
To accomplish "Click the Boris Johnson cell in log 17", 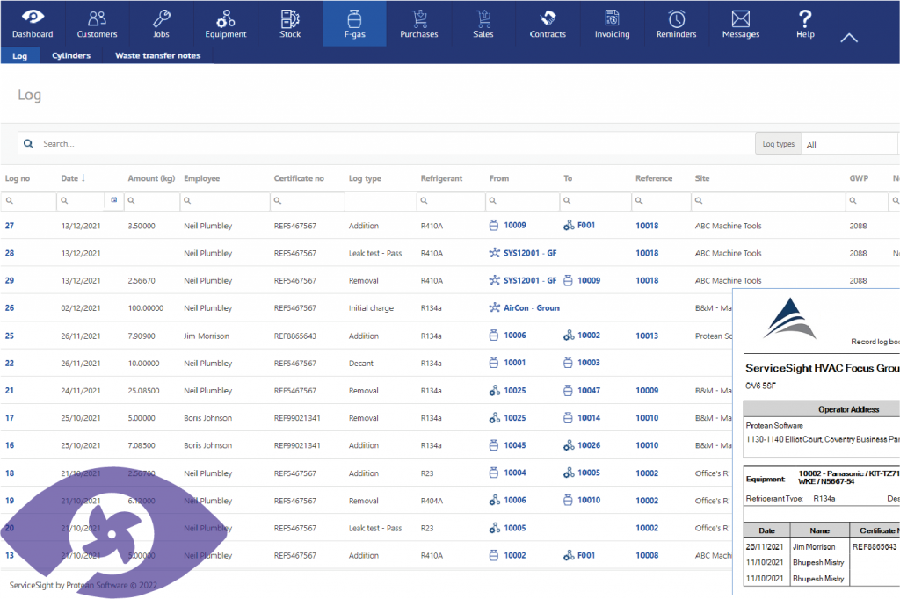I will (207, 418).
